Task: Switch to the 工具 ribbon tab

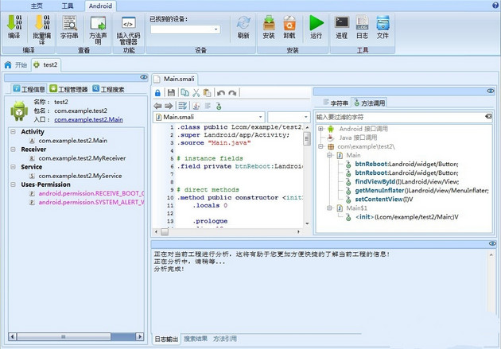Action: pyautogui.click(x=67, y=6)
